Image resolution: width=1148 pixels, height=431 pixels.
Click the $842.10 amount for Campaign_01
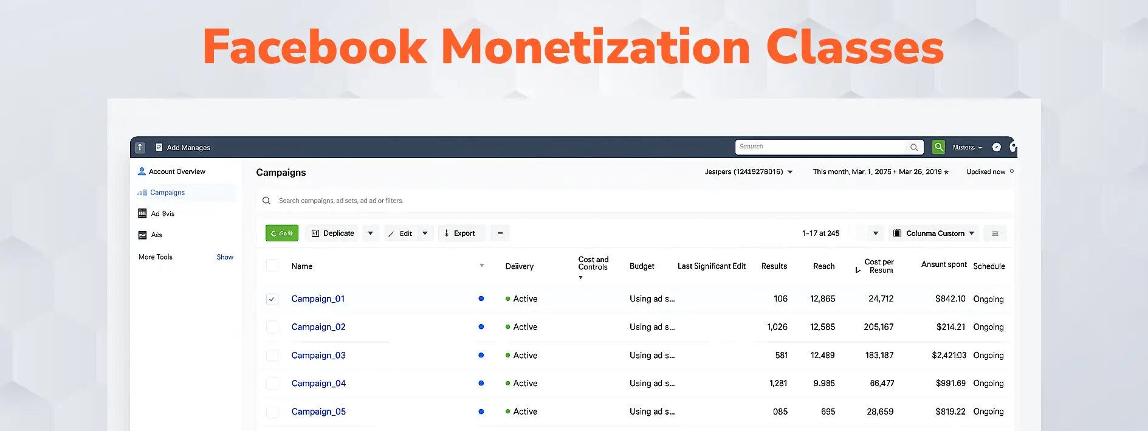950,299
